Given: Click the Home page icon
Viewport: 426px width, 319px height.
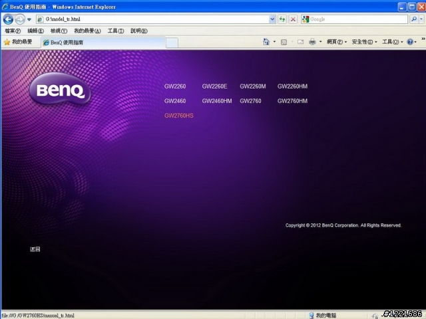Looking at the screenshot, I should (266, 42).
